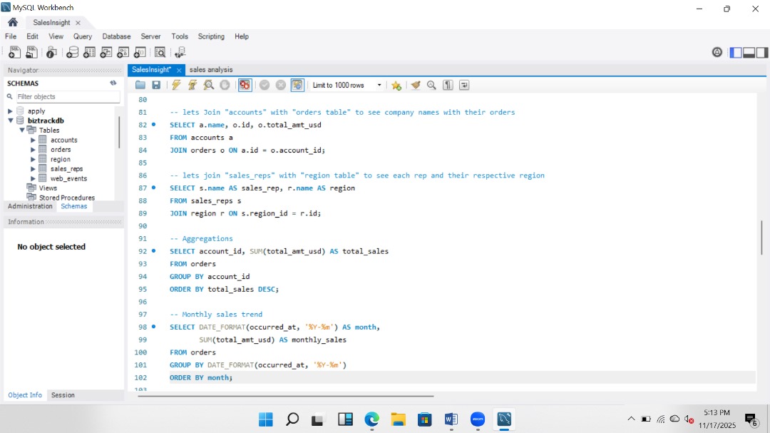
Task: Expand the apply schema
Action: 10,111
